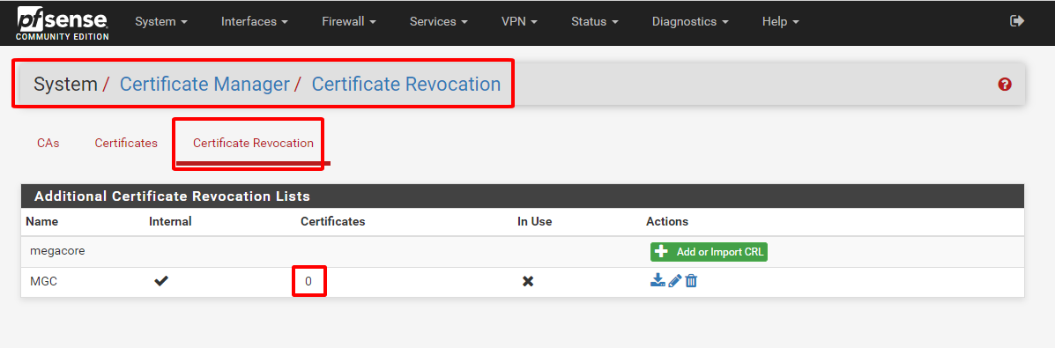Click the logout icon in the navbar
The image size is (1055, 348).
[1016, 21]
